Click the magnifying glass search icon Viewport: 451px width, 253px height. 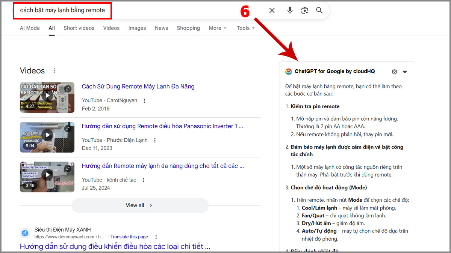coord(319,10)
